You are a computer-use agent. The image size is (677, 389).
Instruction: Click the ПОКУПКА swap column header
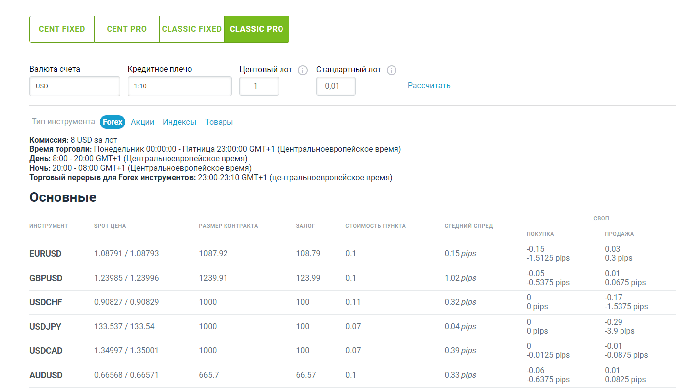click(x=540, y=234)
